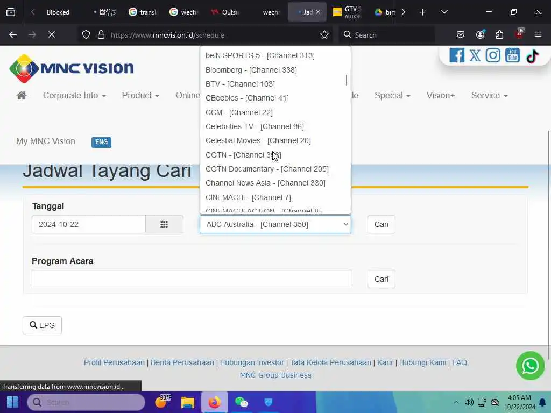
Task: Open the Profil Perusahaan footer link
Action: (114, 362)
